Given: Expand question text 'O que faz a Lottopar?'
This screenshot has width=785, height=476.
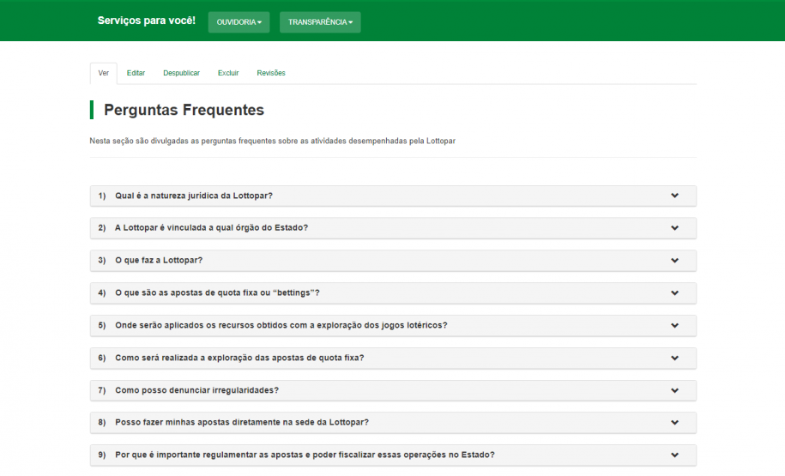Looking at the screenshot, I should tap(159, 260).
